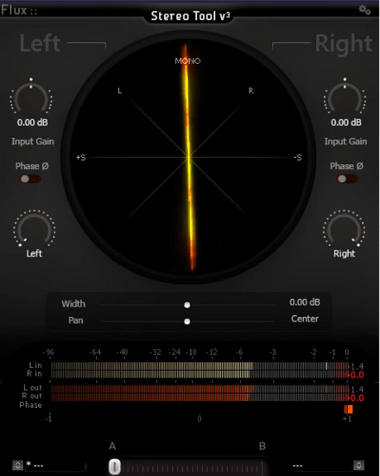The image size is (380, 476).
Task: Click the L in level meter
Action: click(x=199, y=365)
